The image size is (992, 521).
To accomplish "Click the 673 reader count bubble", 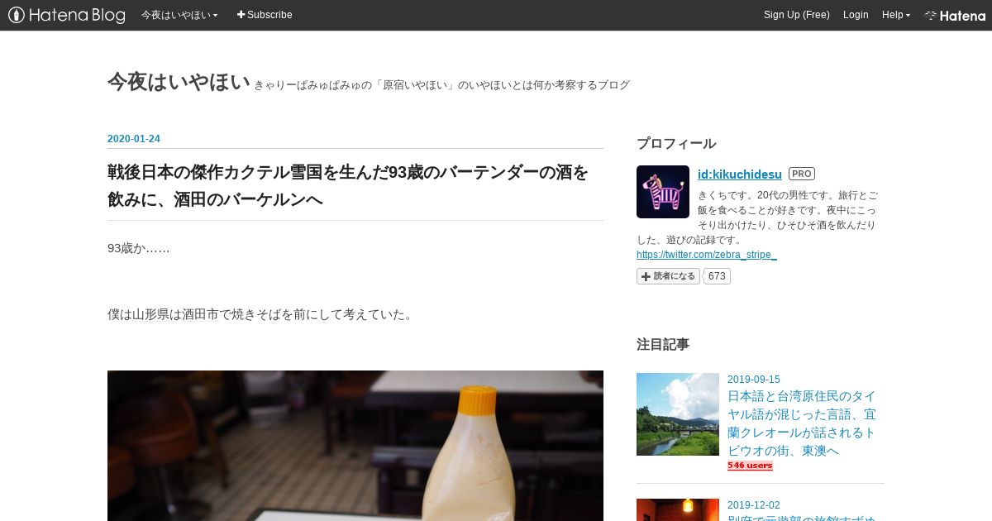I will coord(717,276).
